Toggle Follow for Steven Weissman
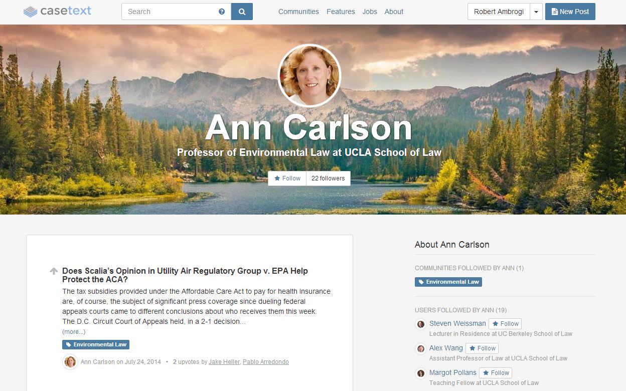Viewport: 626px width, 391px height. click(505, 324)
